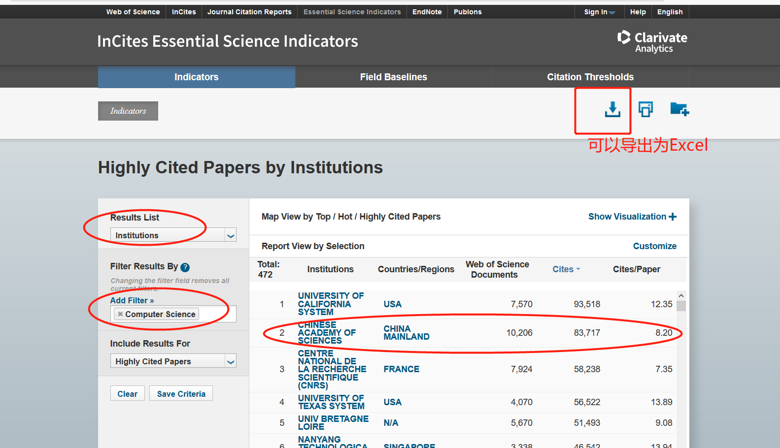Click the save-to-folder plus icon

(x=679, y=109)
